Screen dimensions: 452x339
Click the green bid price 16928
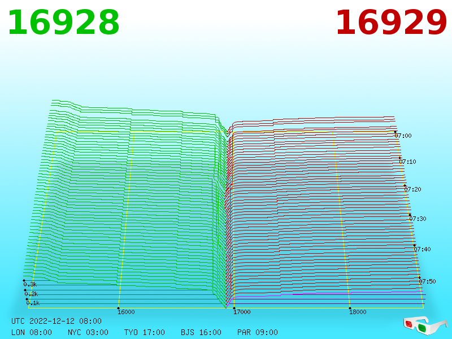click(x=63, y=23)
